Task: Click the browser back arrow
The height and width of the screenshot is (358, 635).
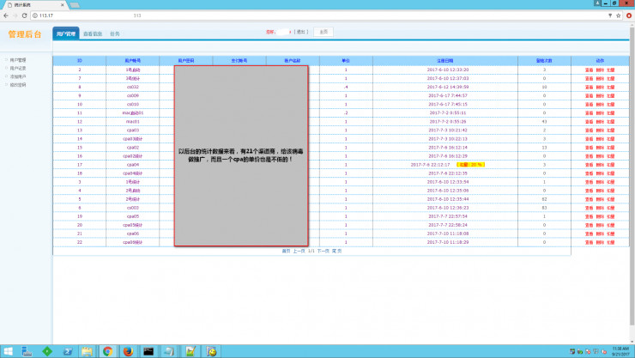Action: click(x=5, y=15)
